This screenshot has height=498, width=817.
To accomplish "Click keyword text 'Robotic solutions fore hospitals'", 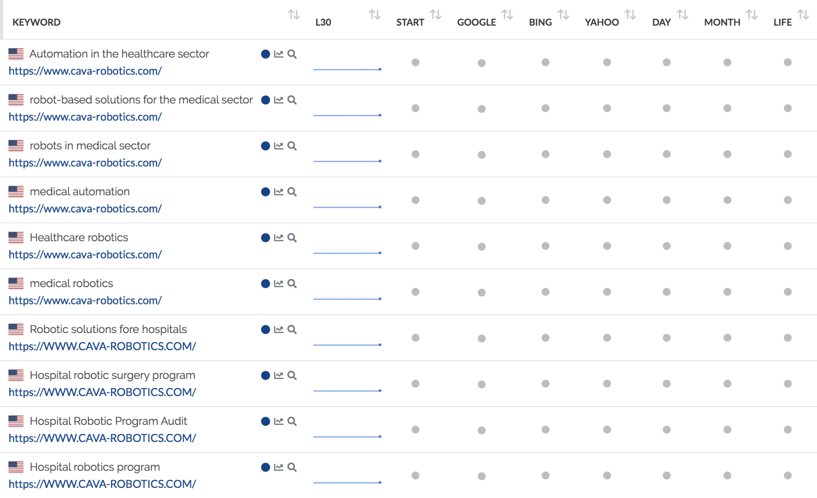I will tap(108, 329).
